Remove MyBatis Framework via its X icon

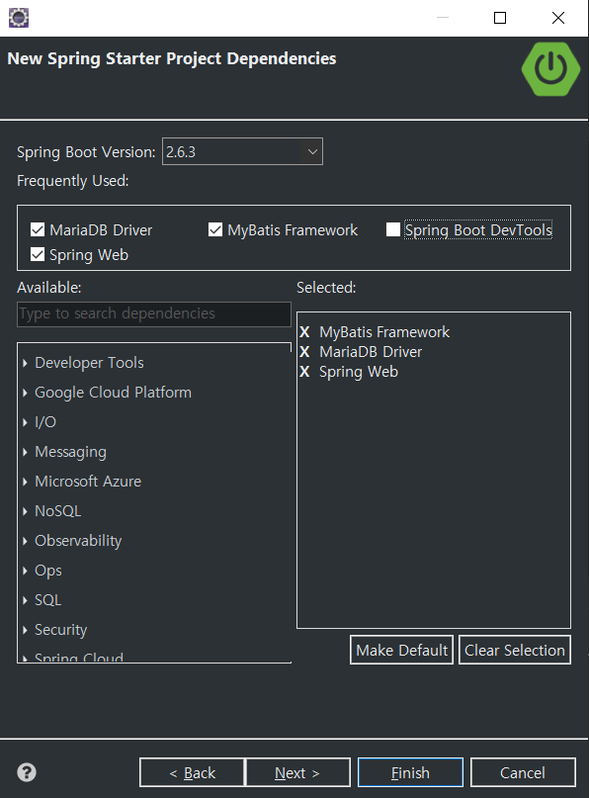pos(304,332)
